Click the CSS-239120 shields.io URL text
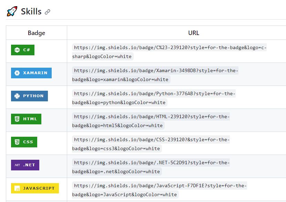The height and width of the screenshot is (202, 286). click(x=151, y=144)
